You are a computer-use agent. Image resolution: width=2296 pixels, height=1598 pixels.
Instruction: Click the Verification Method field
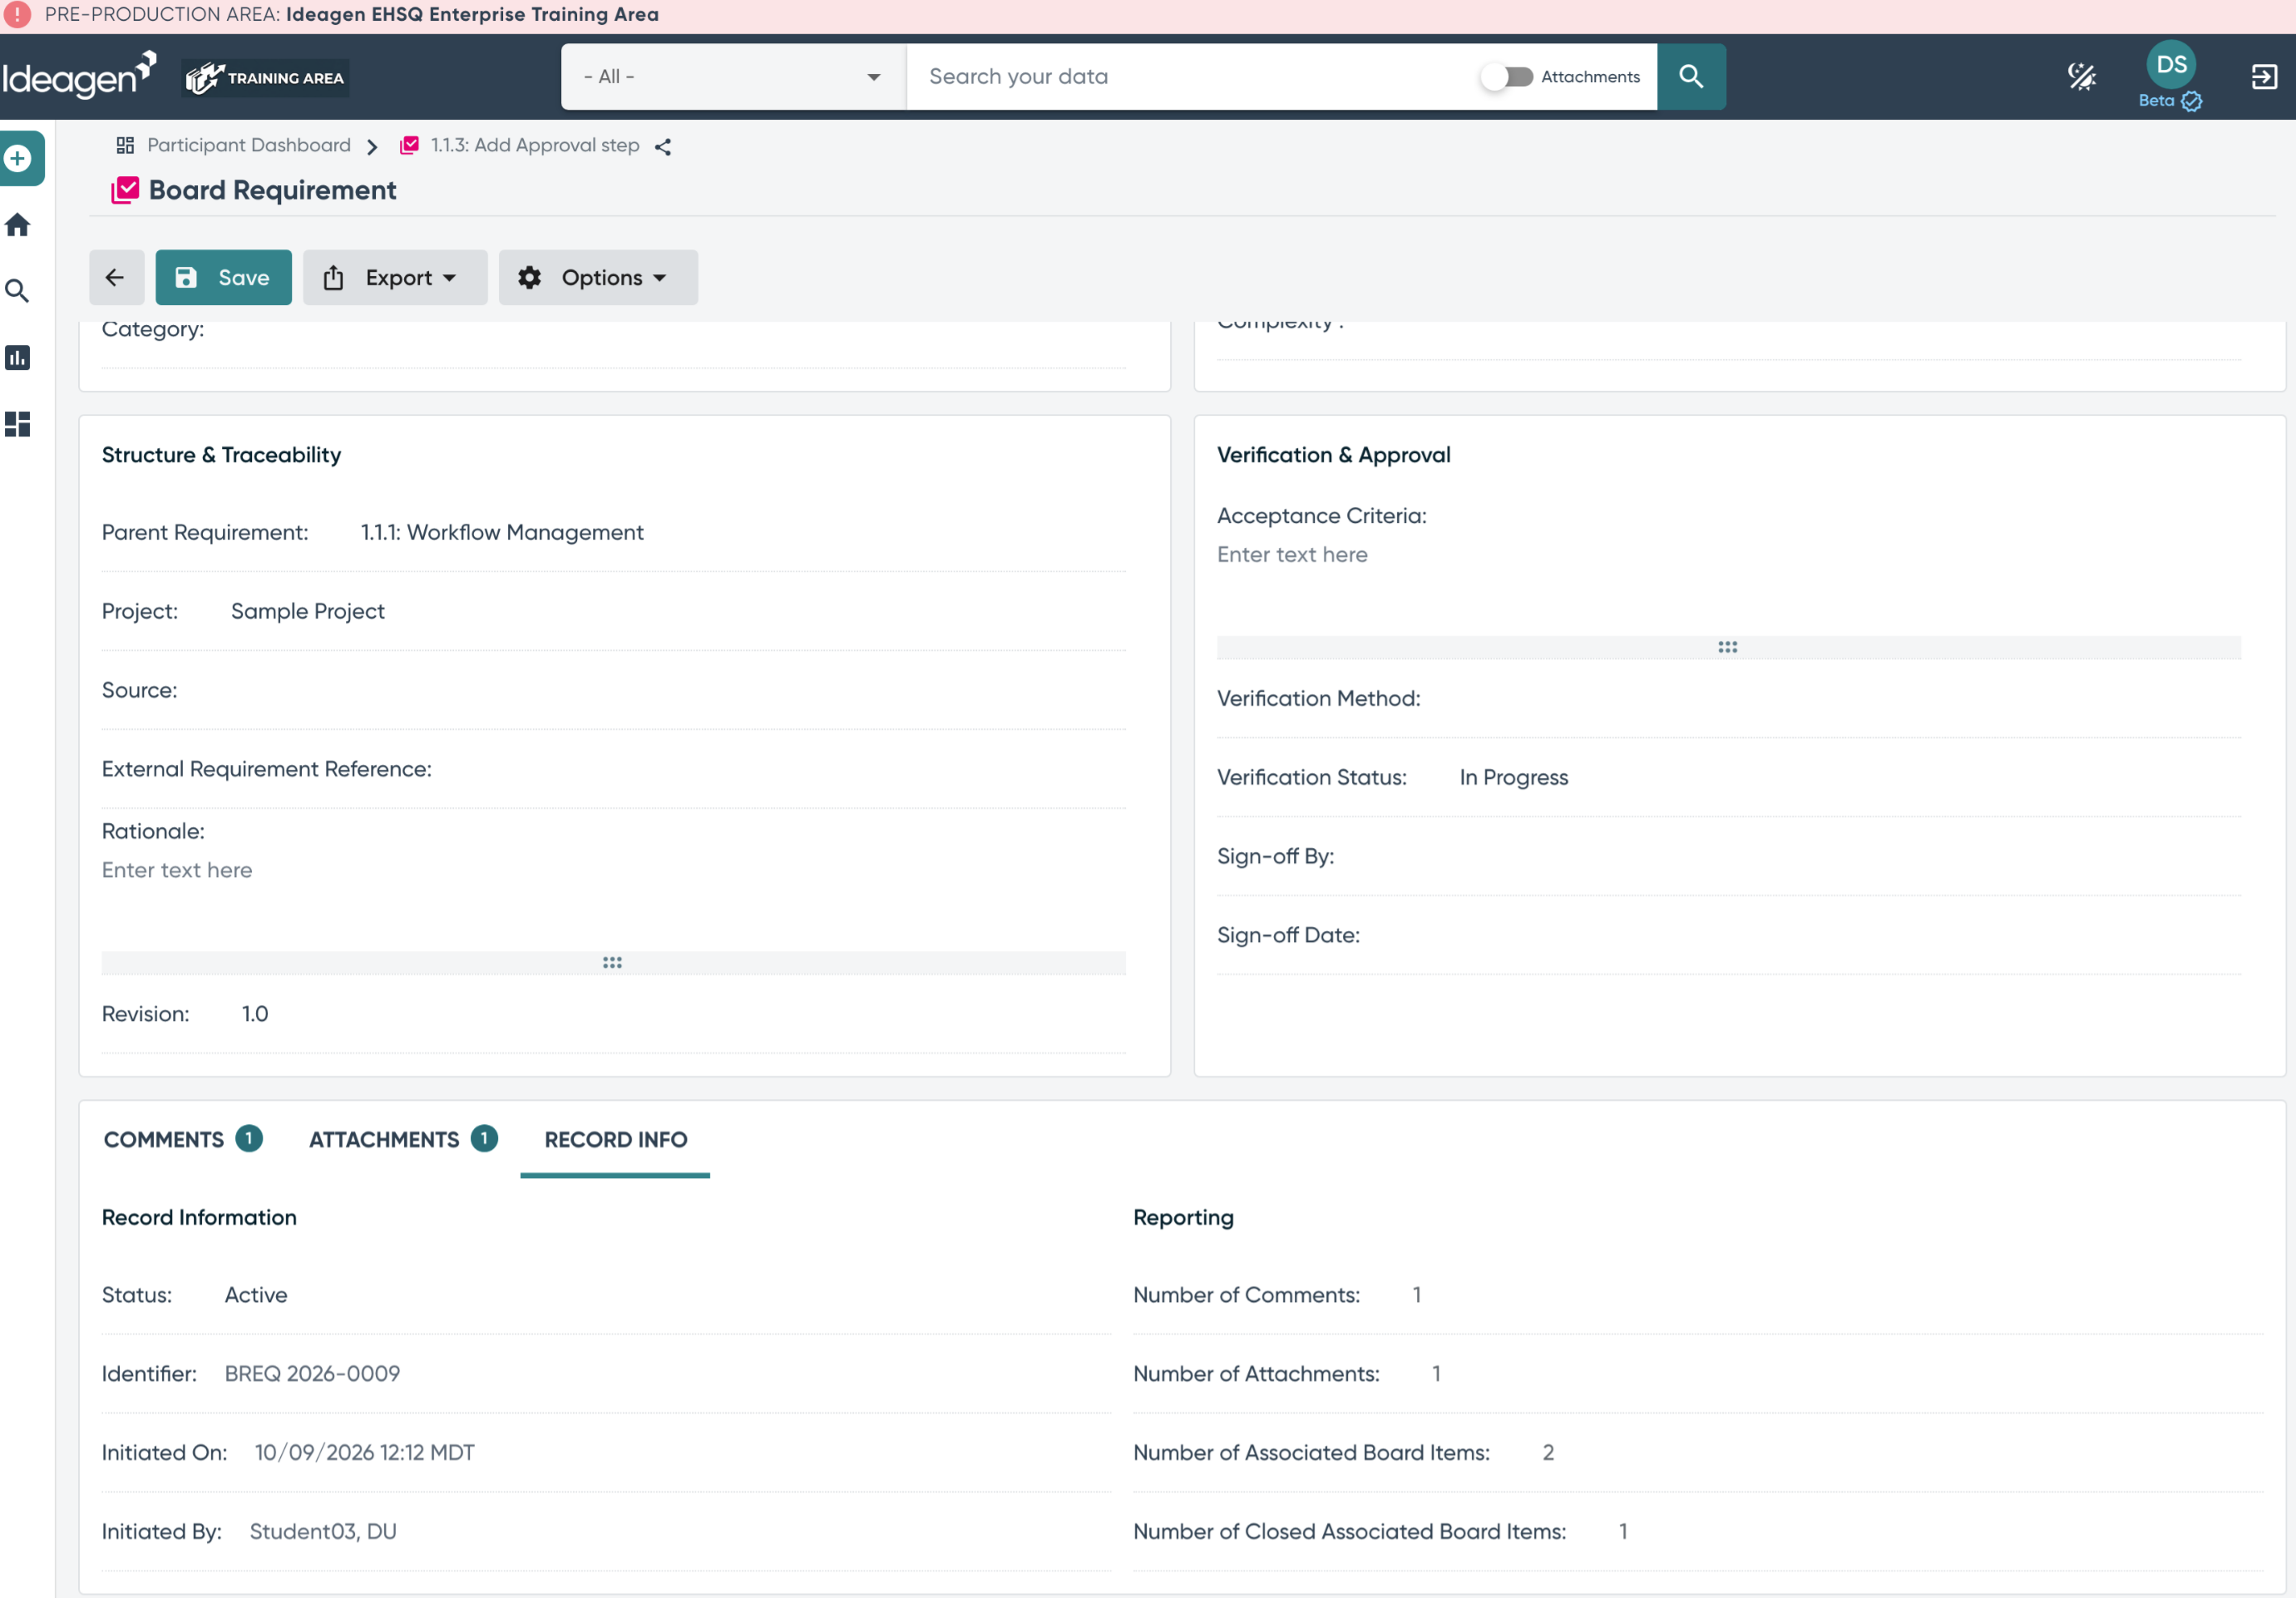coord(1728,698)
